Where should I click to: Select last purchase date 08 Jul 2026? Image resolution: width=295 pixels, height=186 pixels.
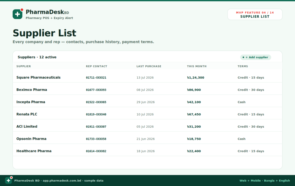(x=145, y=90)
